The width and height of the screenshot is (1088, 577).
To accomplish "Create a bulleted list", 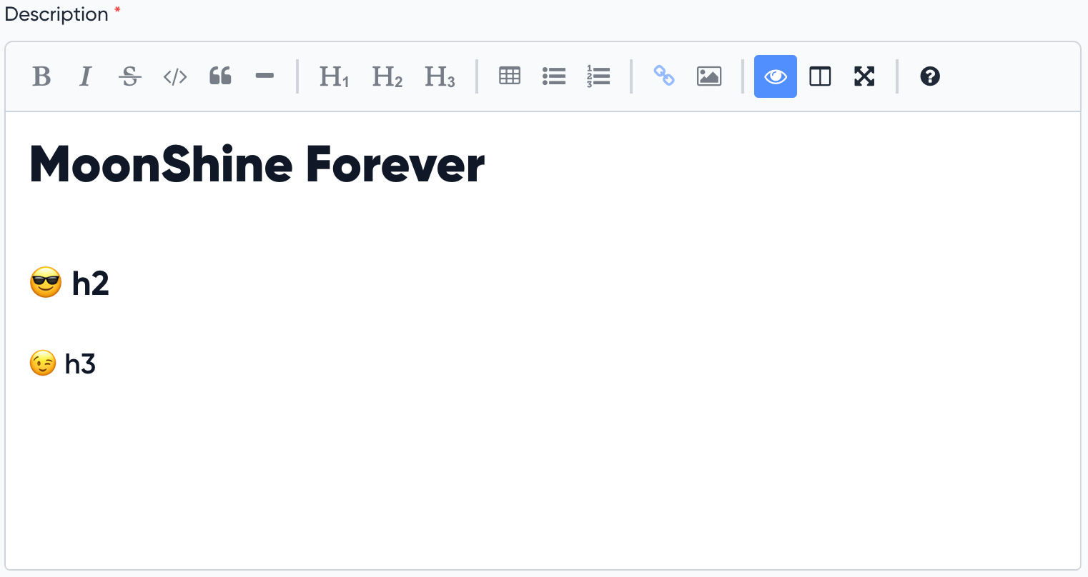I will pos(554,76).
